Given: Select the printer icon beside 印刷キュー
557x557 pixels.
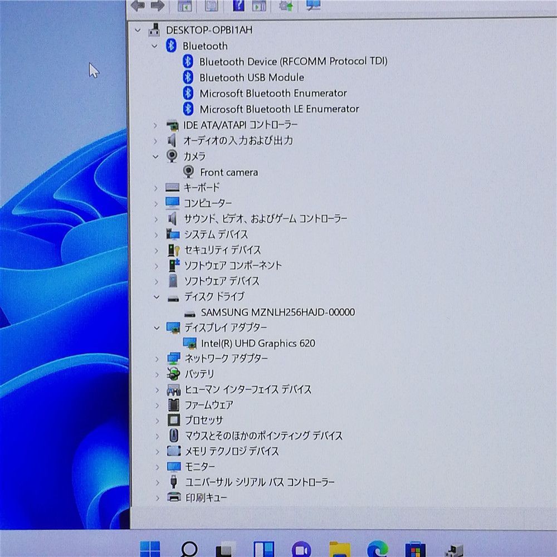Looking at the screenshot, I should click(x=174, y=497).
